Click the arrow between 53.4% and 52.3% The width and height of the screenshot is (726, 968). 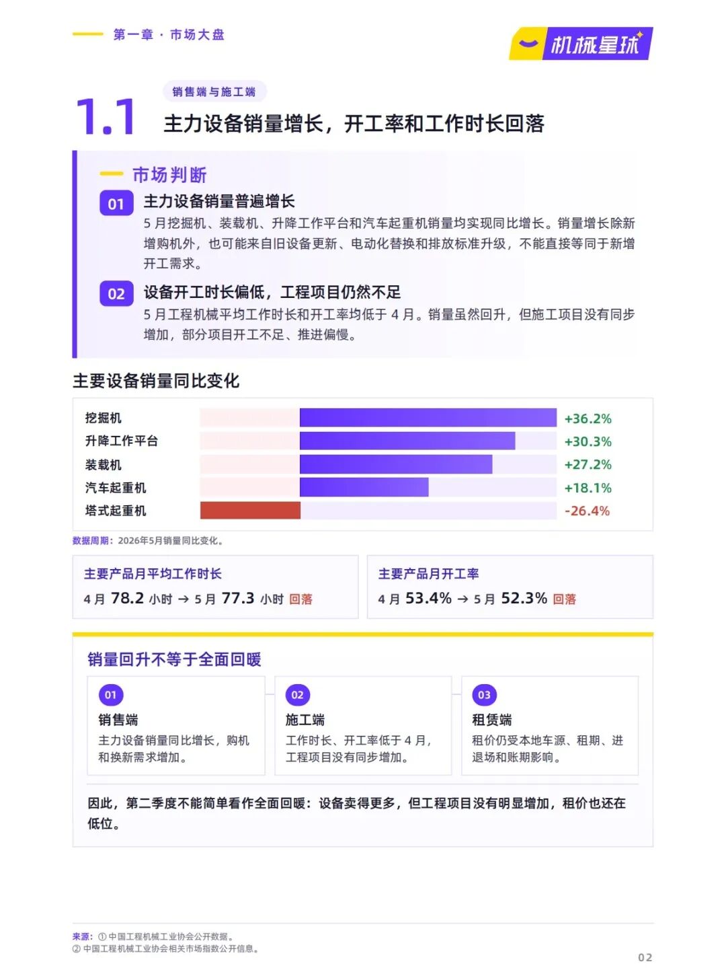pos(462,599)
